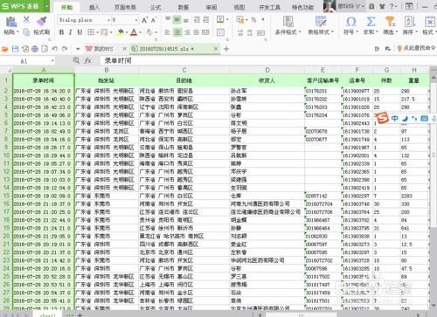The image size is (437, 317).
Task: Save workbook with floppy disk icon
Action: [15, 49]
